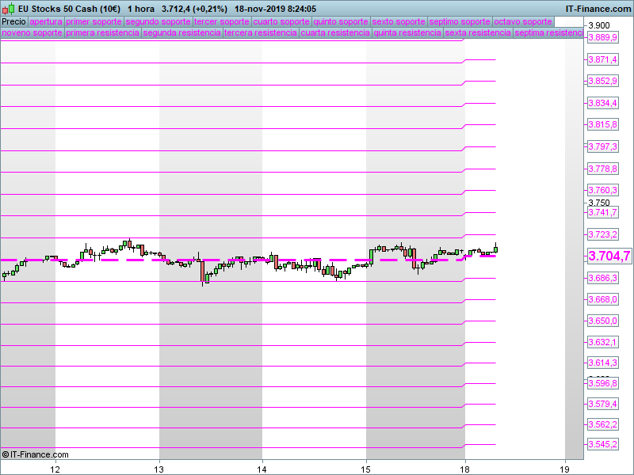This screenshot has height=475, width=634.
Task: Open the sexta resistencia tab
Action: [477, 33]
